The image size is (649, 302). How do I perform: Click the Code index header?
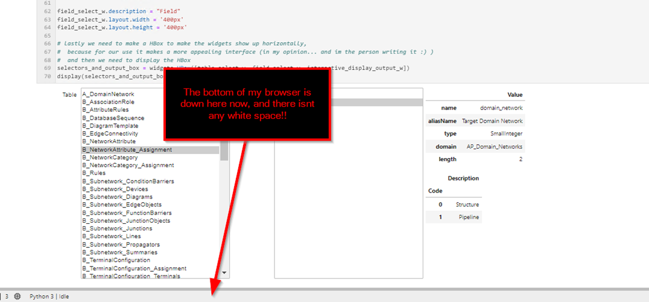pyautogui.click(x=435, y=191)
